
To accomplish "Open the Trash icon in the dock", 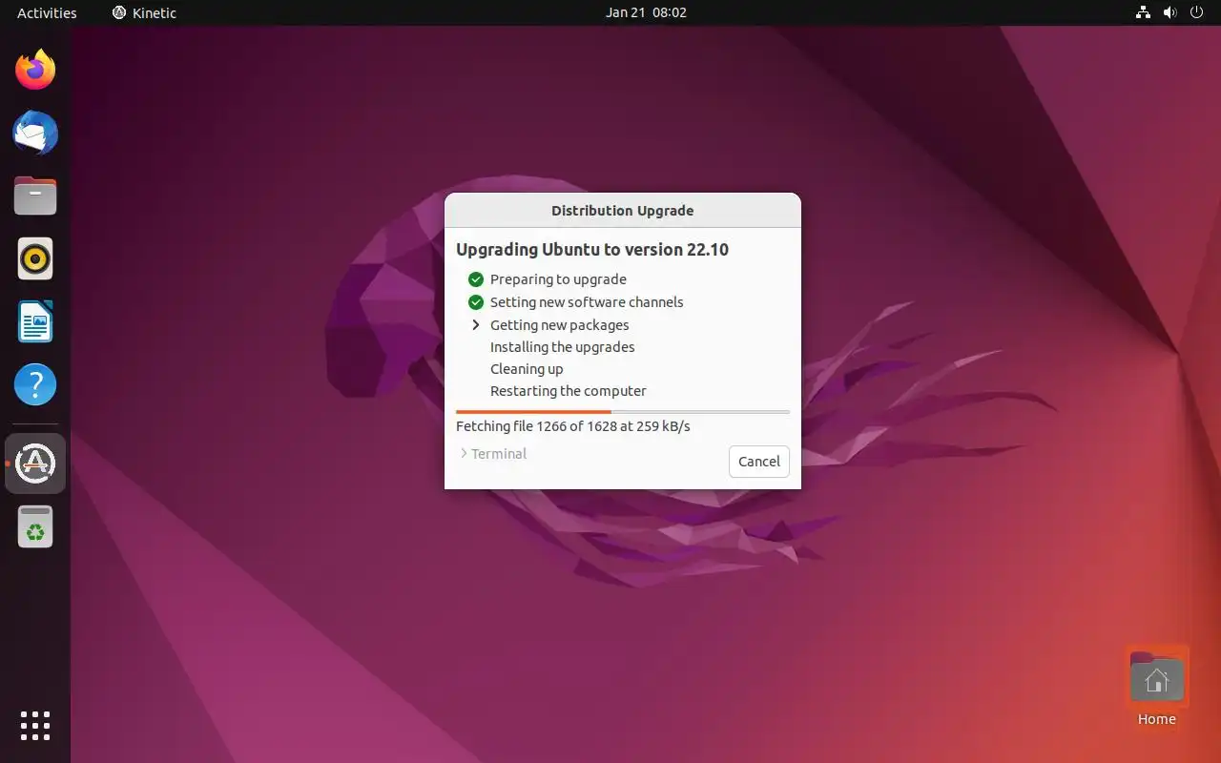I will pos(35,526).
